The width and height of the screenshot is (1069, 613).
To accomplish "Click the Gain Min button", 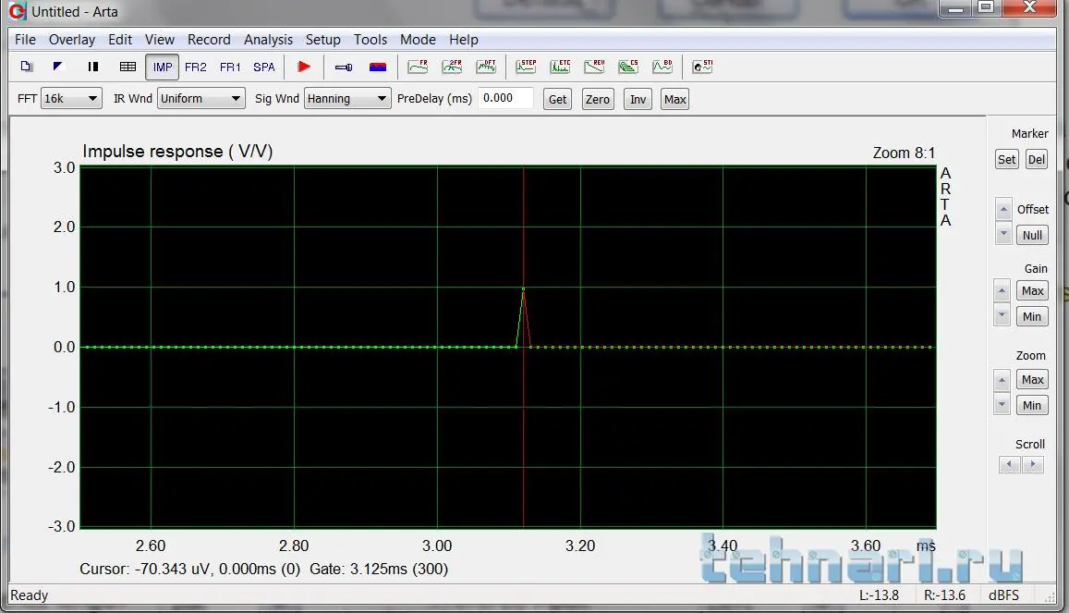I will pos(1032,316).
